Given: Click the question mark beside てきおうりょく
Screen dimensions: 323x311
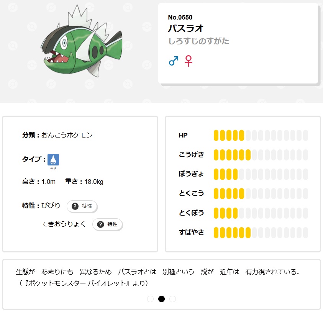Looking at the screenshot, I should pos(100,224).
